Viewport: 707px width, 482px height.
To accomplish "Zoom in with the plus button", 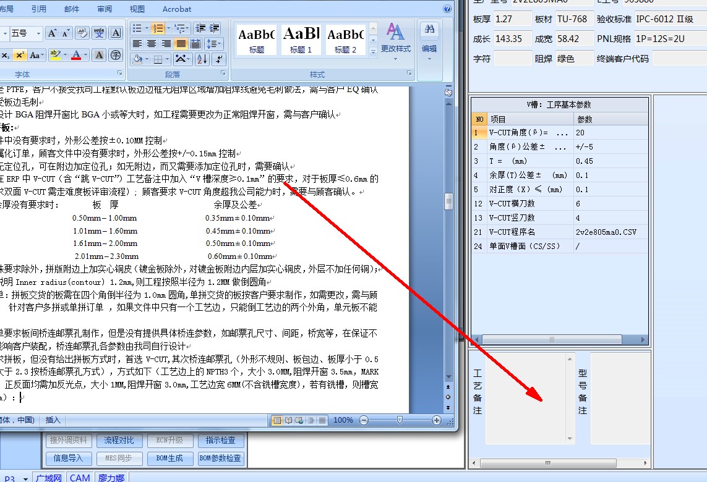I will 436,420.
